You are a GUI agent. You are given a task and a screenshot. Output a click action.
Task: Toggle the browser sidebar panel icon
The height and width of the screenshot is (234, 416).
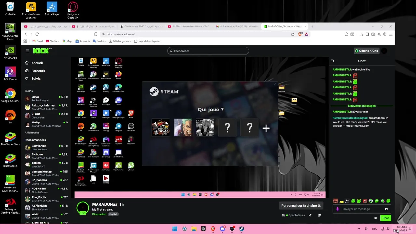tap(367, 34)
